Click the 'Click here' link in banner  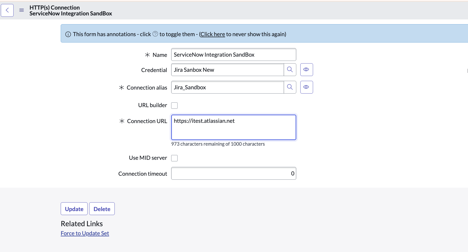click(x=212, y=34)
